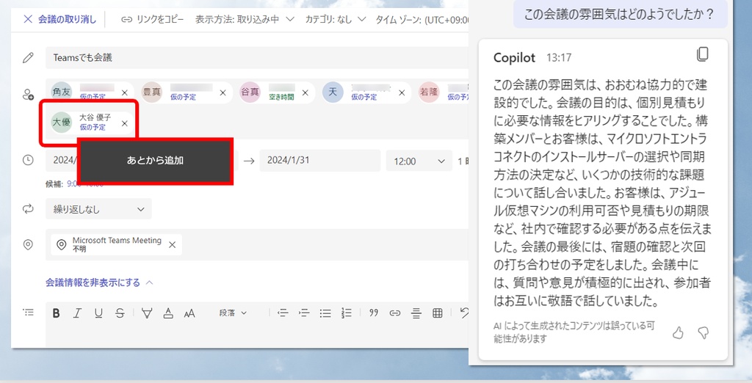
Task: Open the 段落 paragraph style dropdown
Action: (x=233, y=313)
